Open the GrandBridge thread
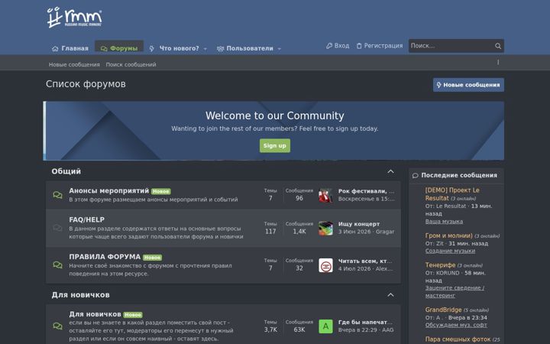The width and height of the screenshot is (550, 344). click(x=443, y=310)
